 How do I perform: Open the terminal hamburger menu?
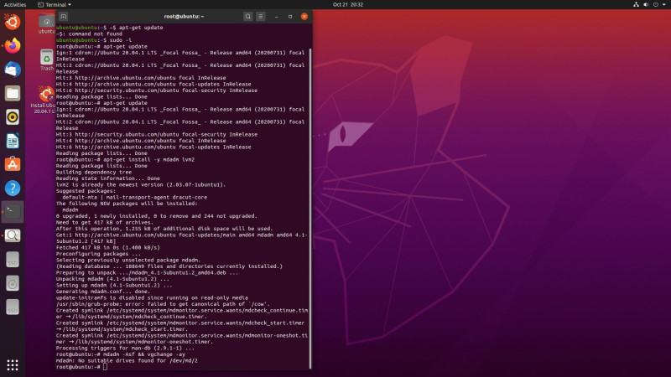tap(261, 16)
